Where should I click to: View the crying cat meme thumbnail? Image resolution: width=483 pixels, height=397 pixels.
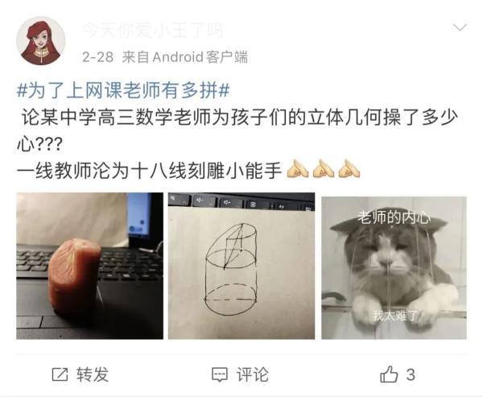click(394, 267)
